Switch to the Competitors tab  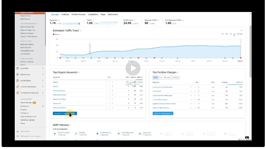pos(93,14)
